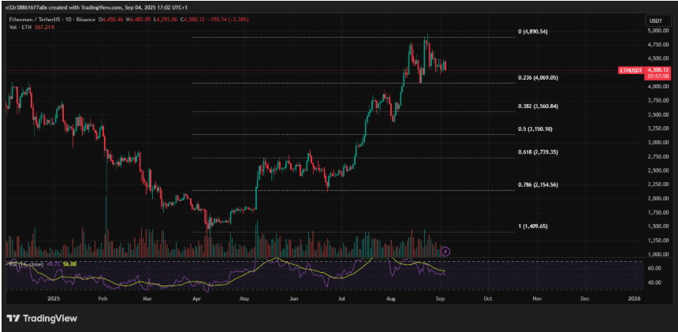This screenshot has width=678, height=332.
Task: Click the red ETHUSDT symbol tag
Action: pyautogui.click(x=631, y=69)
